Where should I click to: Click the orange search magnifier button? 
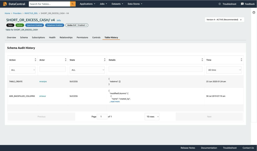73,4
